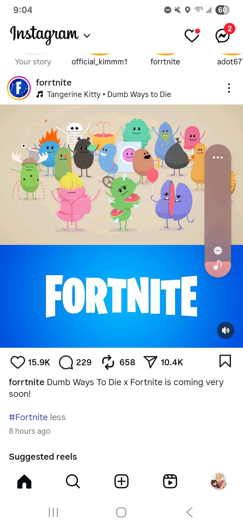
Task: Tap minus icon on floating overlay
Action: point(218,251)
